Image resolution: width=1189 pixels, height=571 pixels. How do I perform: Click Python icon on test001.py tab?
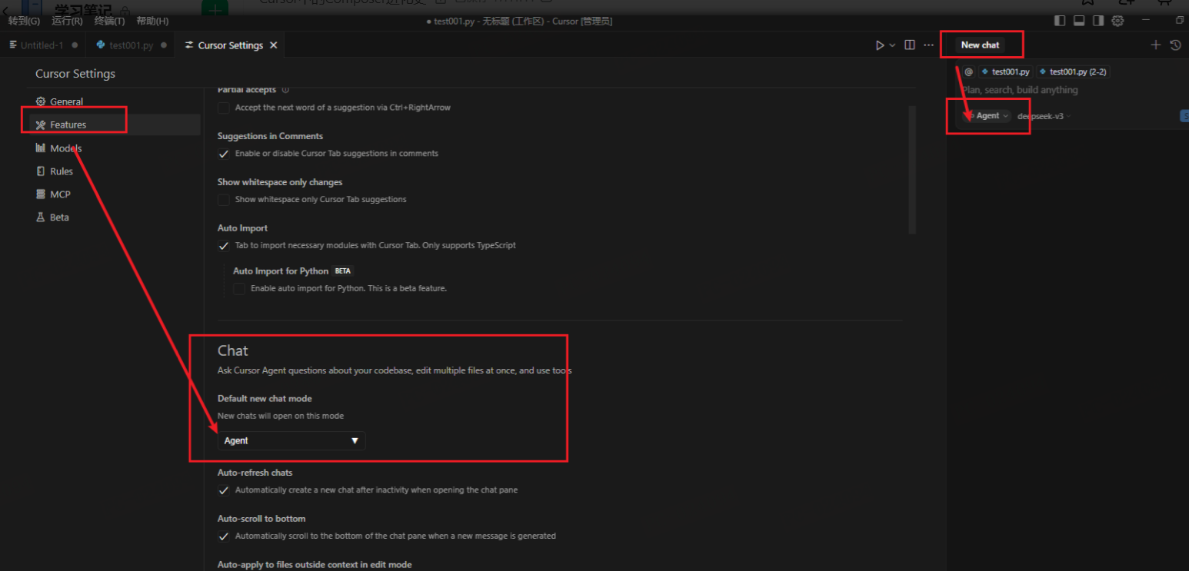pos(101,45)
